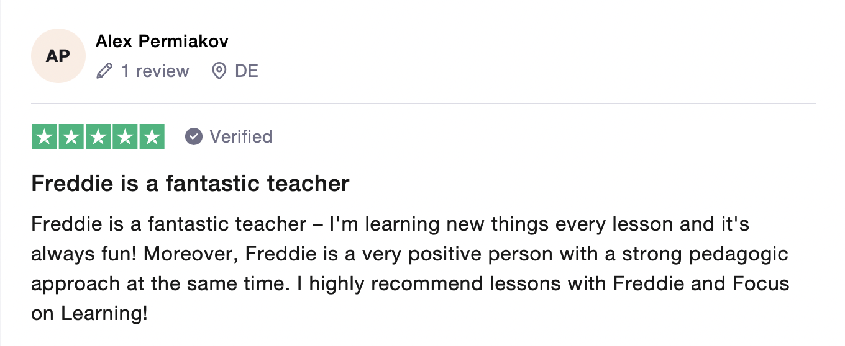Click the fourth green rating star
The height and width of the screenshot is (346, 845).
point(125,137)
